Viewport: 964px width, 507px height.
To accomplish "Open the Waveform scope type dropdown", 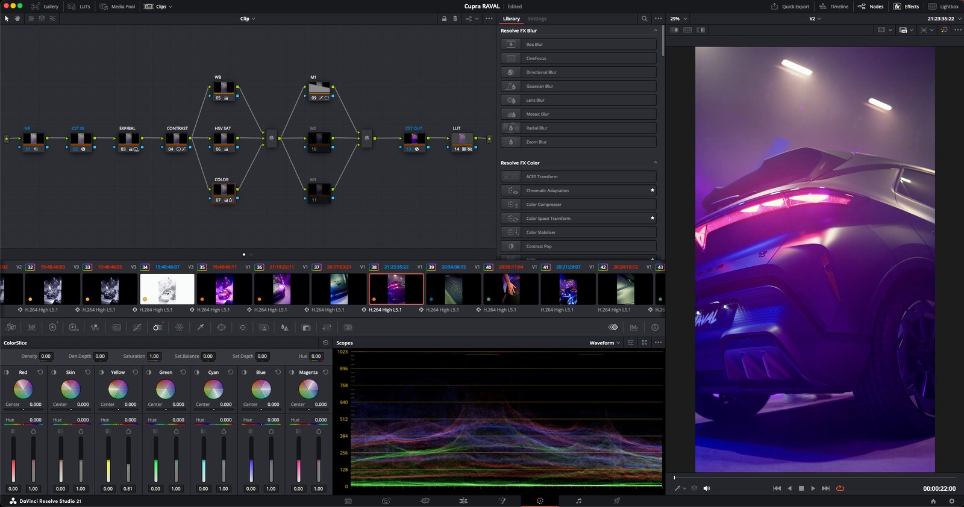I will click(x=604, y=343).
